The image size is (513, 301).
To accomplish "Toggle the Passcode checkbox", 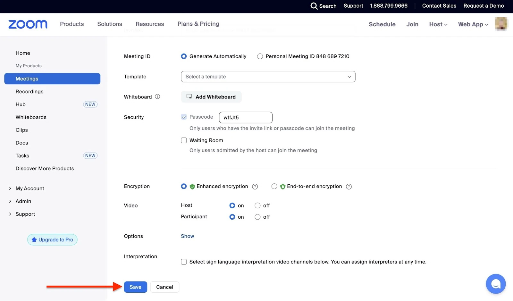I will tap(184, 117).
